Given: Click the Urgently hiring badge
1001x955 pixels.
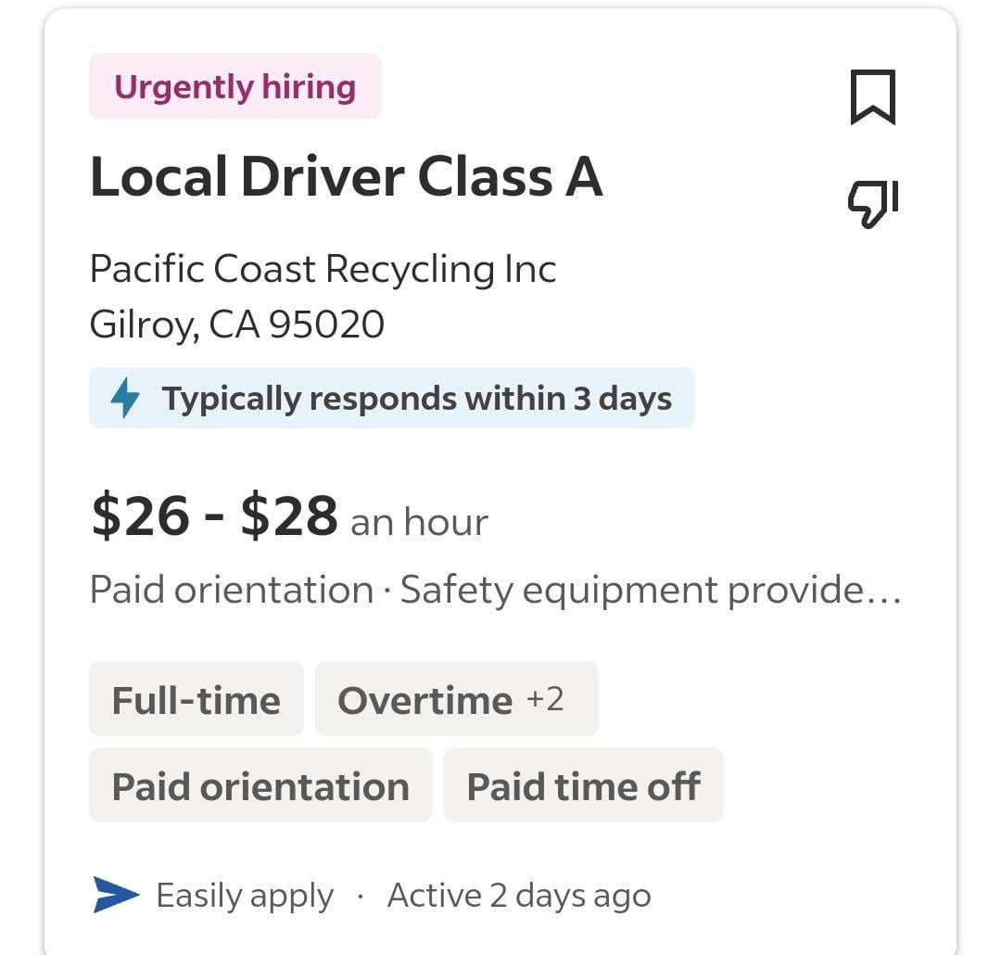Looking at the screenshot, I should [x=234, y=86].
